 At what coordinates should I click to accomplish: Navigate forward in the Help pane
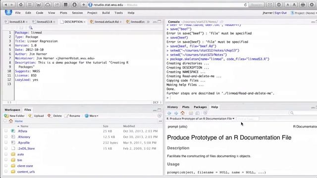176,113
